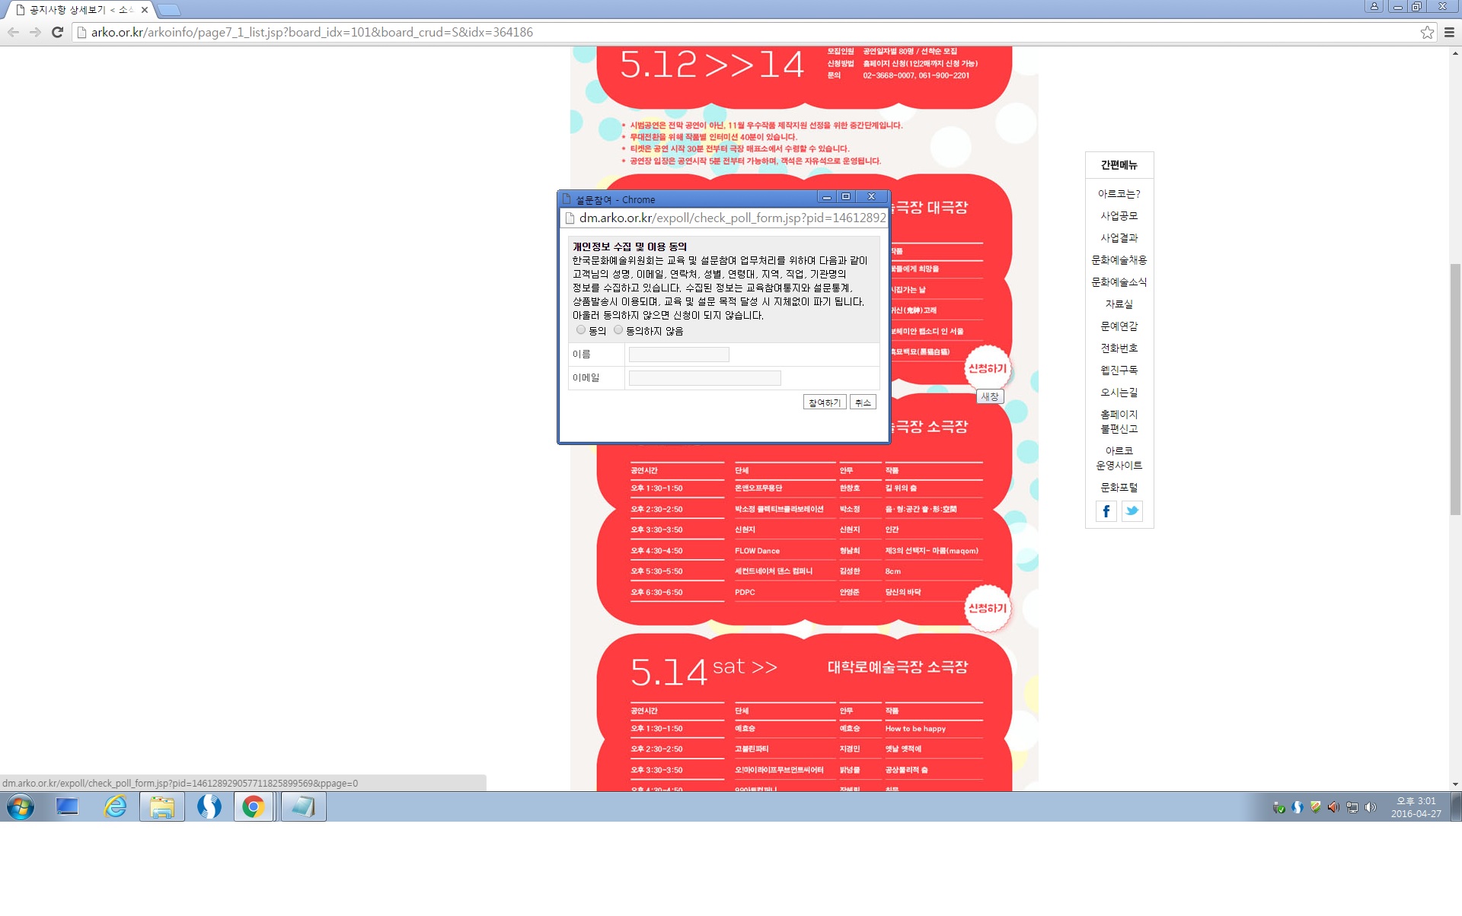The width and height of the screenshot is (1462, 916).
Task: Open 문화예술채용 in the quick menu
Action: point(1119,260)
